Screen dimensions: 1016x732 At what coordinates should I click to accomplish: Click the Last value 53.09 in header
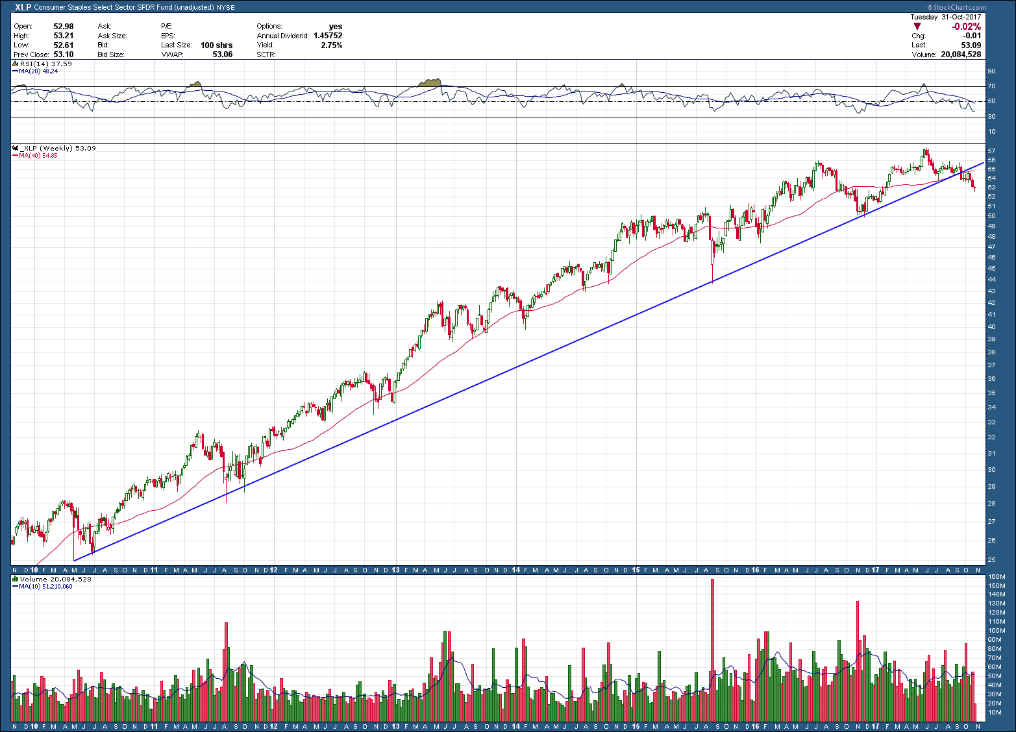(971, 45)
